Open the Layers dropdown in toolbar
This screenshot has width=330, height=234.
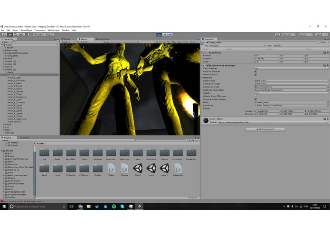pos(305,35)
